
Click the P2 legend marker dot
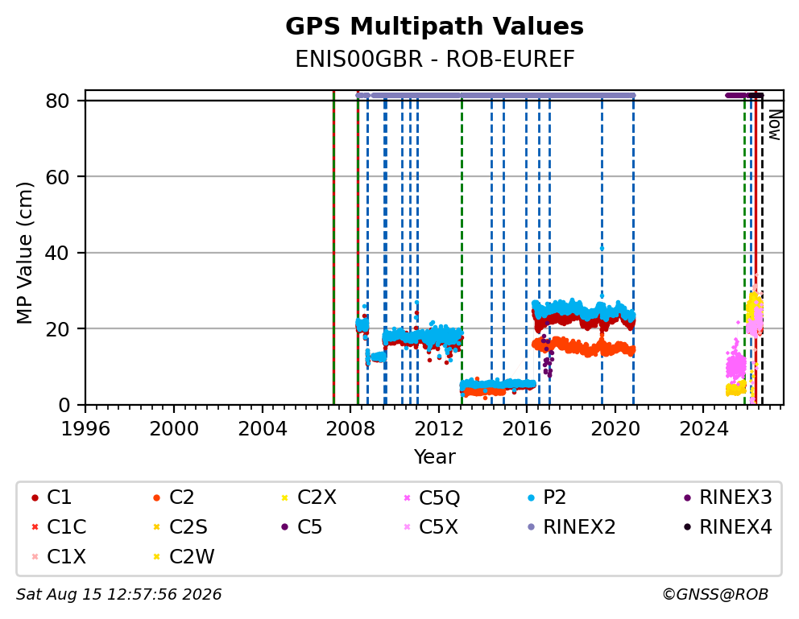point(532,497)
